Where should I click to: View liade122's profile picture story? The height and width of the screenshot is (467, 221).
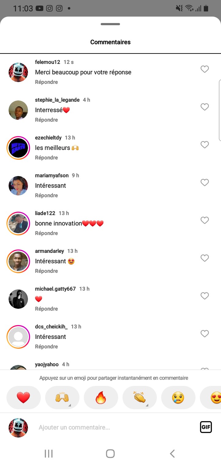tap(18, 223)
